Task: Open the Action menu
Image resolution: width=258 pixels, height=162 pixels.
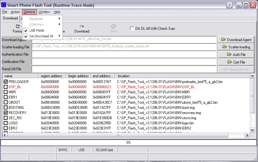Action: point(15,12)
